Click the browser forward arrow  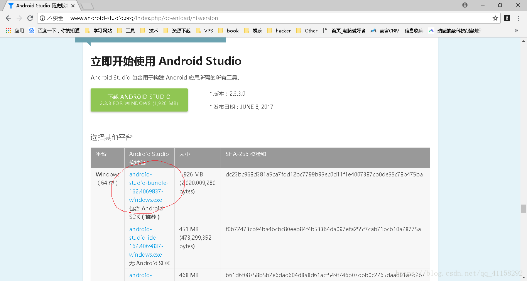(x=19, y=18)
